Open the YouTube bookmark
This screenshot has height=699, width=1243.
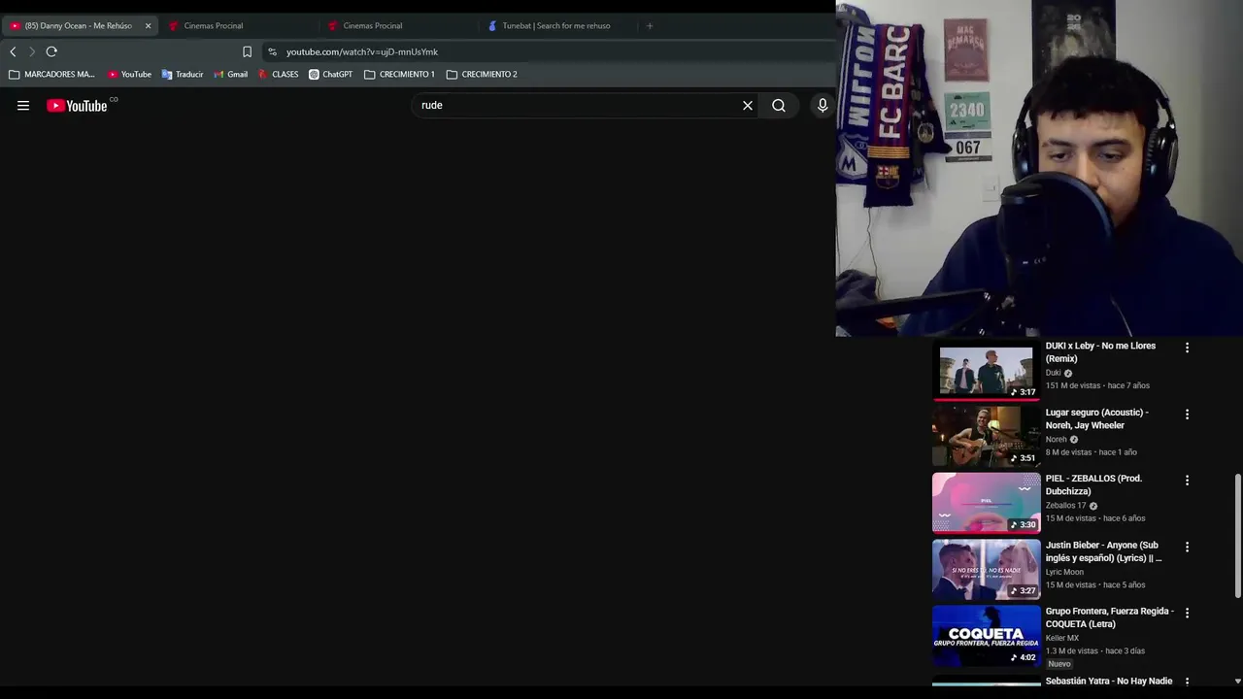(129, 74)
